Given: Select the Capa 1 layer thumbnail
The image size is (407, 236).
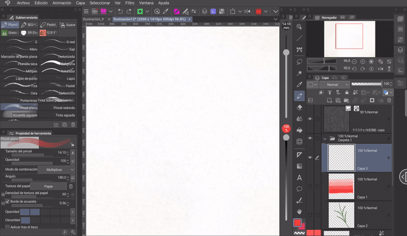Looking at the screenshot, I should (x=340, y=185).
